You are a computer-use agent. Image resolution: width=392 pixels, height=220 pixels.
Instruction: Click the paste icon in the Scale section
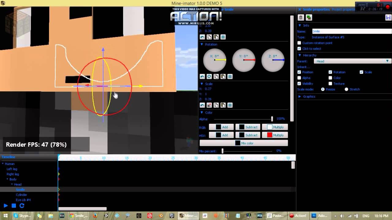223,105
